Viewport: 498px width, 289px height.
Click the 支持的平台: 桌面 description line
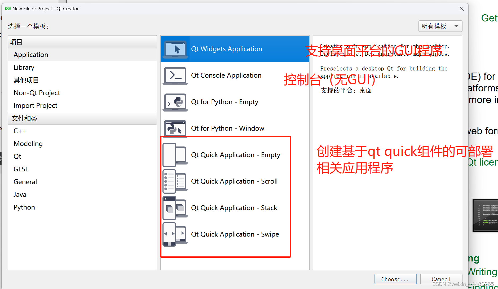point(346,91)
